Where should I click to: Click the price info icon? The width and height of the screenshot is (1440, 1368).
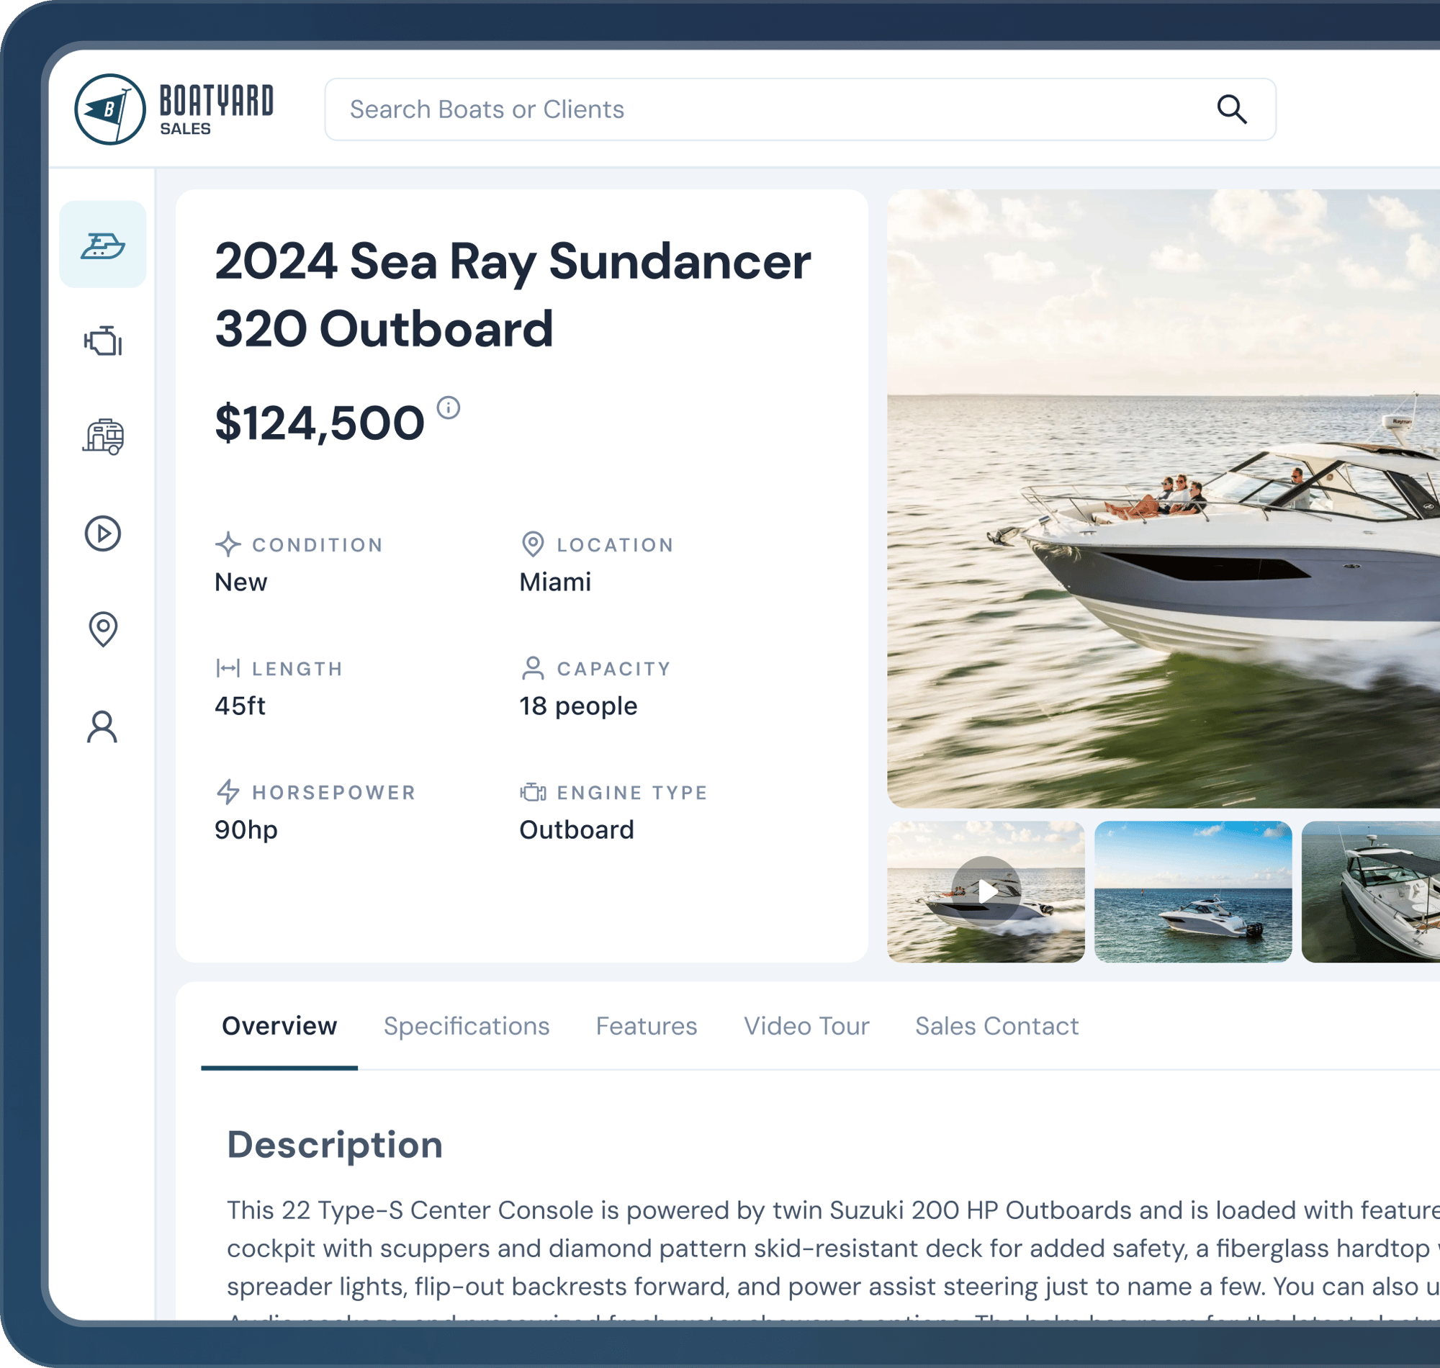449,408
